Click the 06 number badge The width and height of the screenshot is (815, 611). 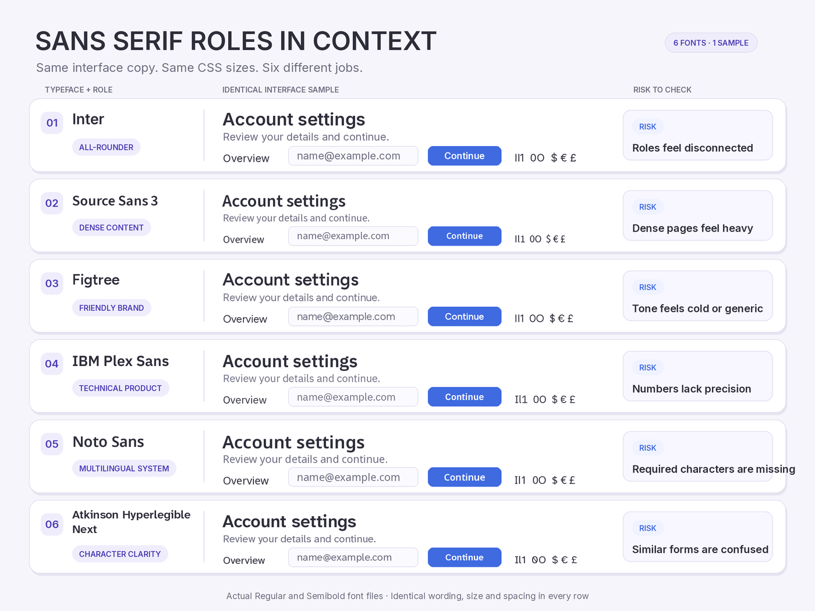(52, 524)
